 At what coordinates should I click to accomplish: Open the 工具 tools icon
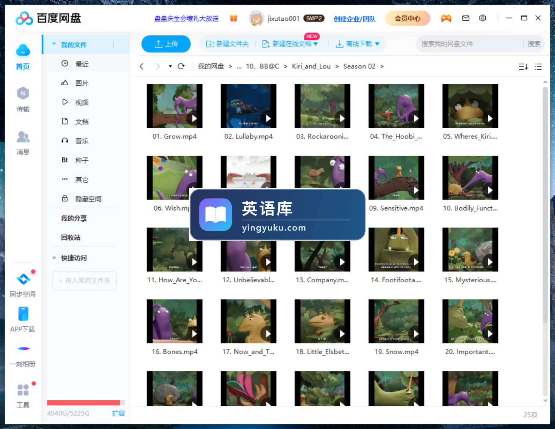tap(23, 390)
